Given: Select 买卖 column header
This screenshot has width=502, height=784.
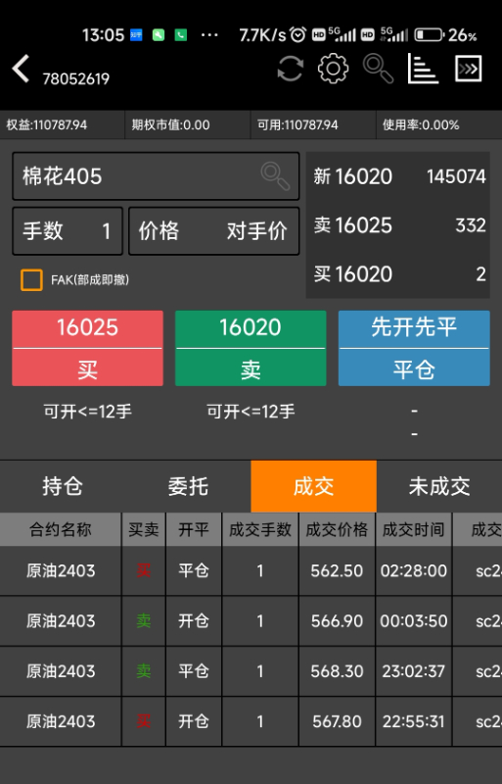Looking at the screenshot, I should tap(143, 529).
